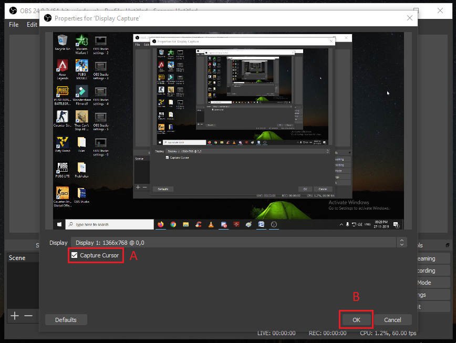Confirm properties with the OK button
The height and width of the screenshot is (343, 456).
356,319
